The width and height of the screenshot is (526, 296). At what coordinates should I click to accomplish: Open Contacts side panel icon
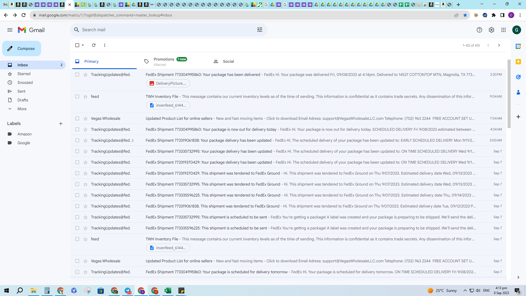click(518, 92)
